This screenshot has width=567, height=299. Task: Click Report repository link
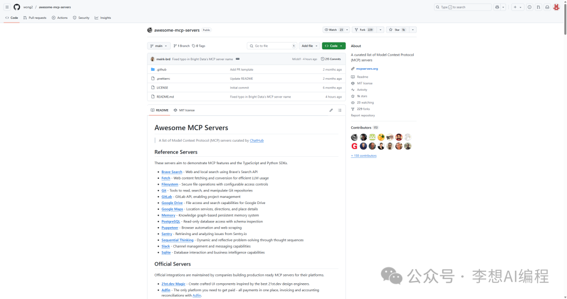[363, 115]
